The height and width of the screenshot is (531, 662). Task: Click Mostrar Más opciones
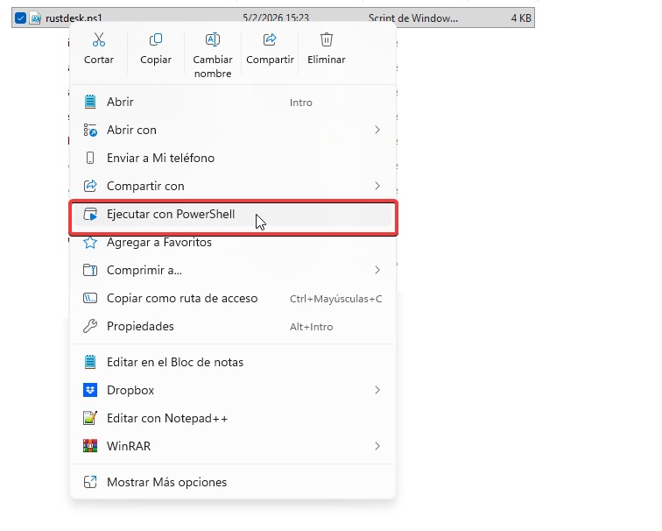point(166,482)
